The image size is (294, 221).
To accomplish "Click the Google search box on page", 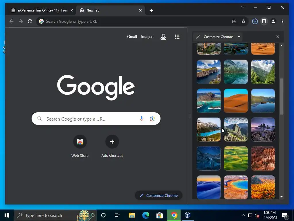I will (96, 119).
